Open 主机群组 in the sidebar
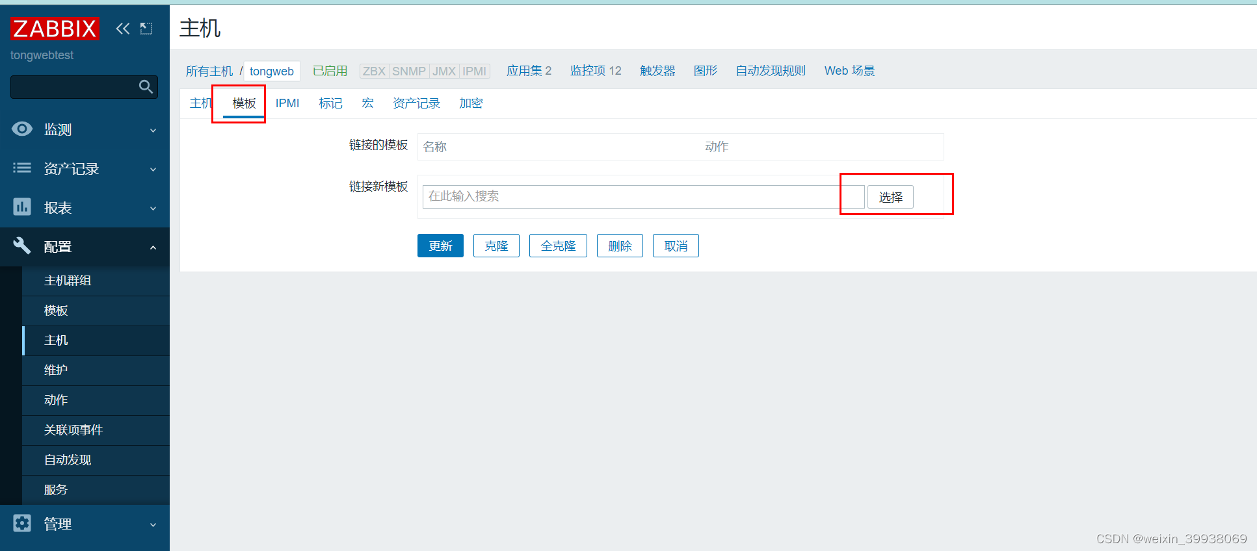Screen dimensions: 1257x551 click(96, 281)
